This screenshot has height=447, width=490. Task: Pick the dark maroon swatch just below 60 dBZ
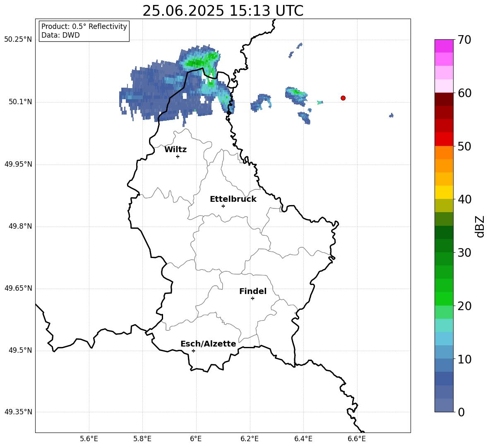pos(444,99)
